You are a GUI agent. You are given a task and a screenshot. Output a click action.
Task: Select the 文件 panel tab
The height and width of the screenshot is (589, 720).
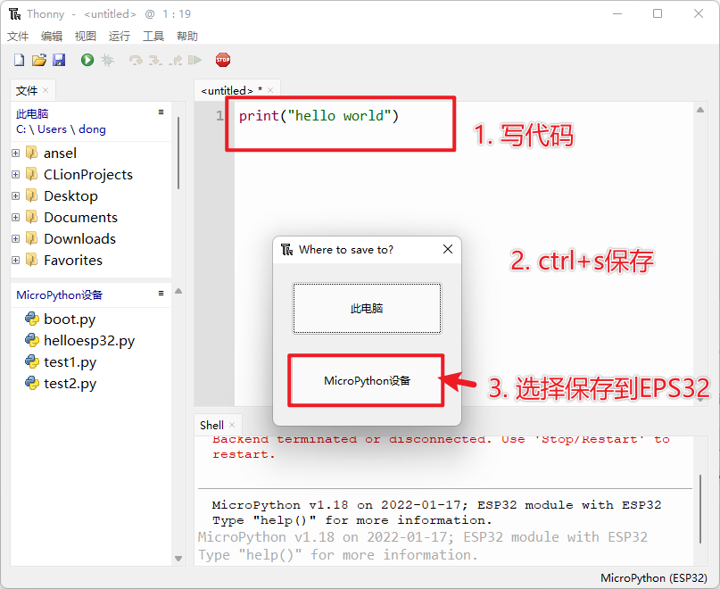(27, 90)
